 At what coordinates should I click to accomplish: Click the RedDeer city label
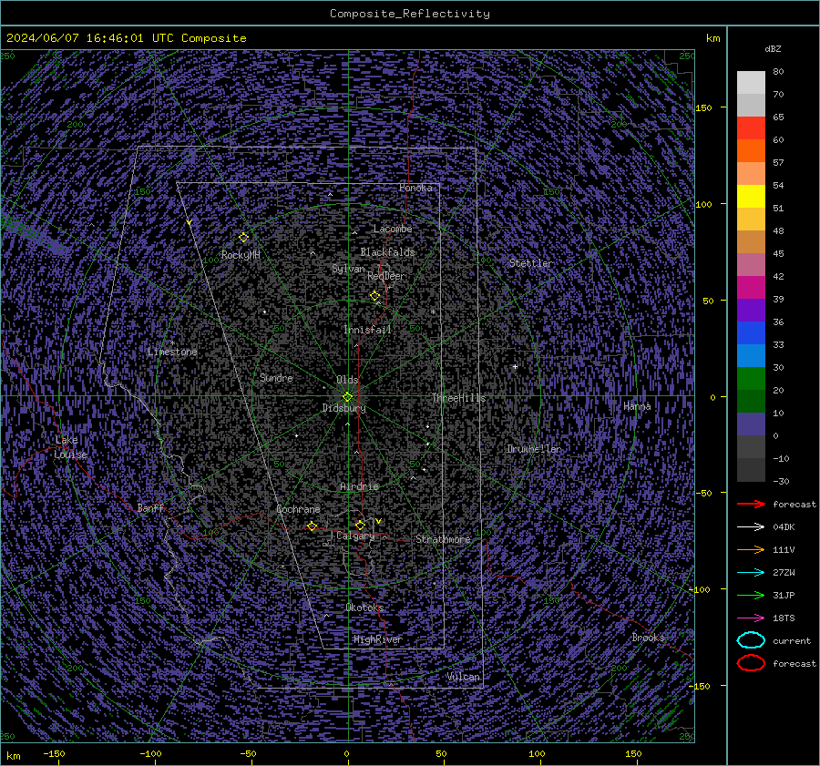pyautogui.click(x=386, y=276)
